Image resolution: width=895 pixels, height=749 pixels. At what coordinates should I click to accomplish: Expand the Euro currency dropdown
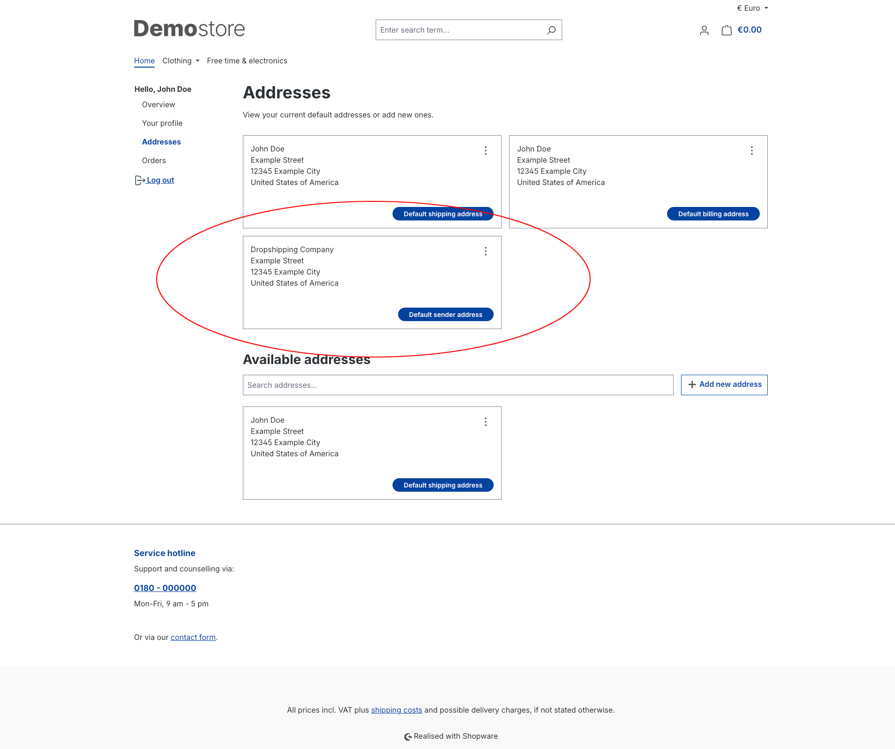(752, 8)
